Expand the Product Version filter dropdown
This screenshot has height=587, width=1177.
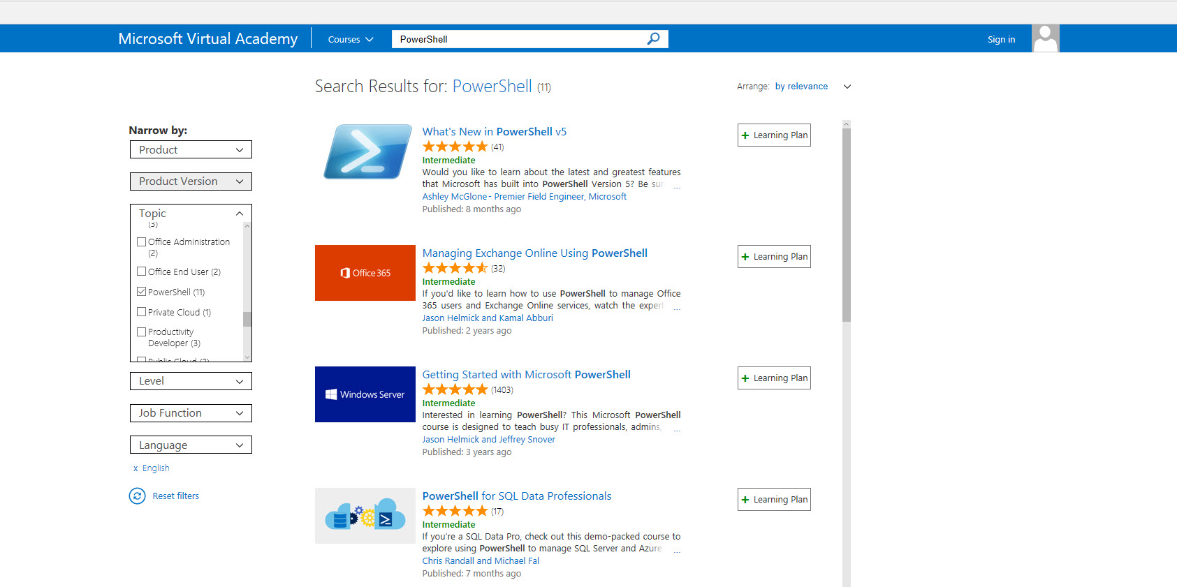coord(191,181)
